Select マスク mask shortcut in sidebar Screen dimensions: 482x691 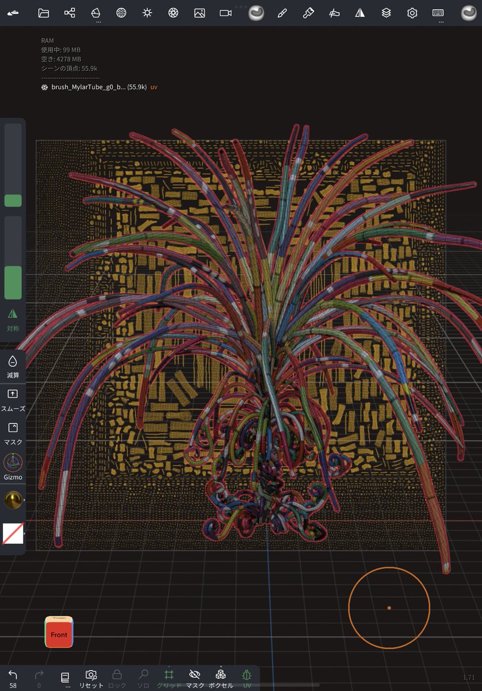[13, 433]
